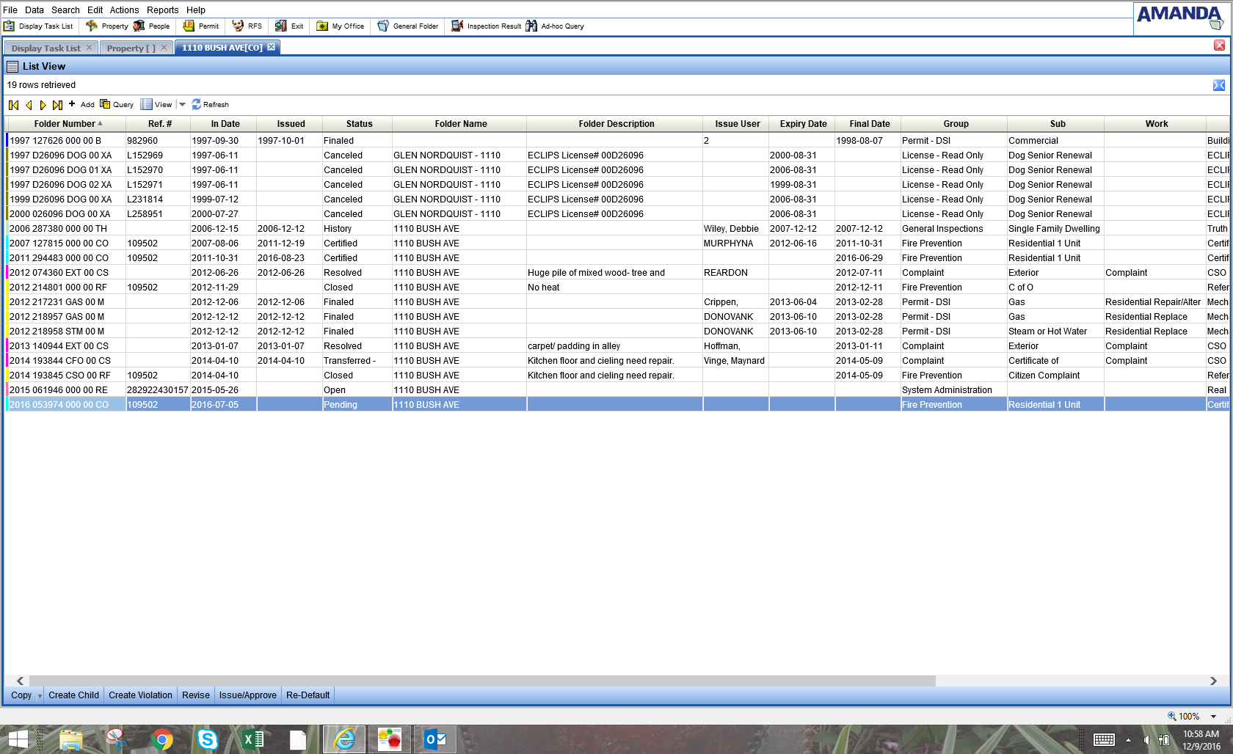Jump to first record navigation arrow
Viewport: 1233px width, 754px height.
13,105
